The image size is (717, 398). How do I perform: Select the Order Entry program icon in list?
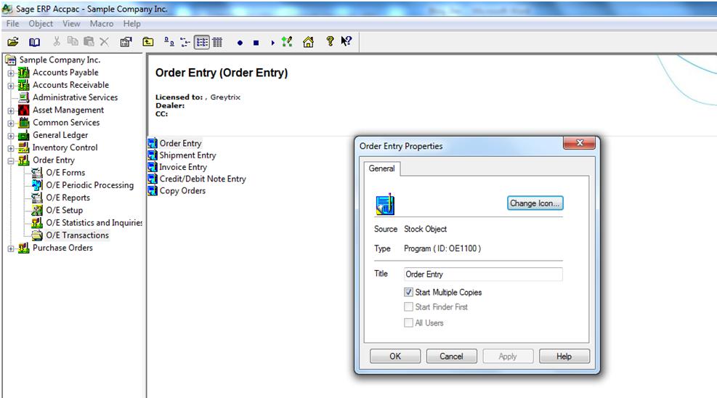coord(153,143)
